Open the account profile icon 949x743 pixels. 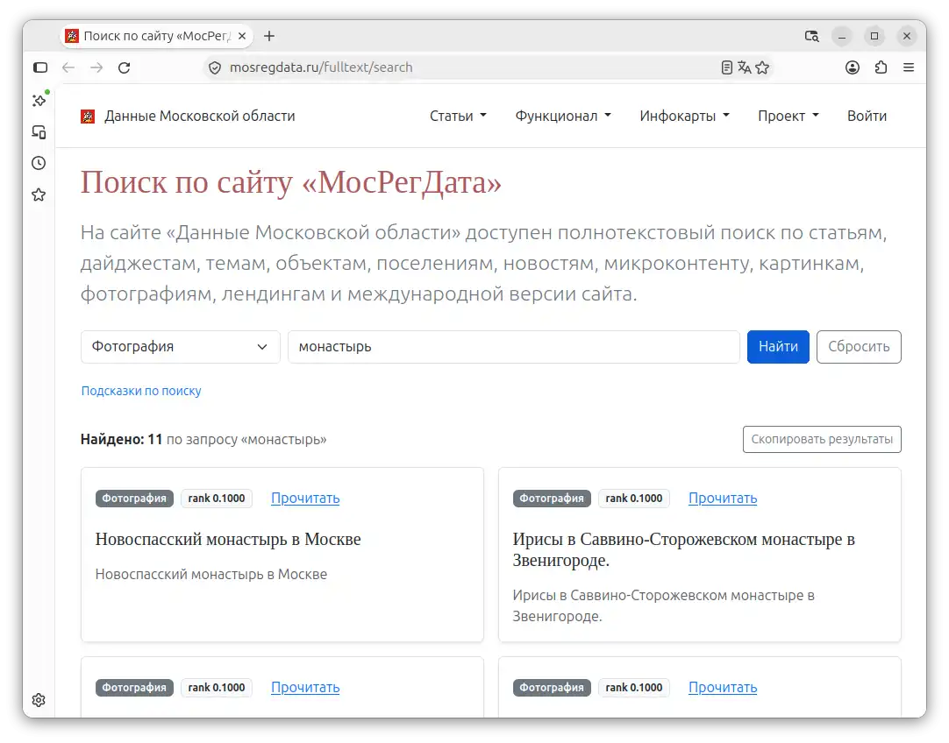(x=853, y=67)
